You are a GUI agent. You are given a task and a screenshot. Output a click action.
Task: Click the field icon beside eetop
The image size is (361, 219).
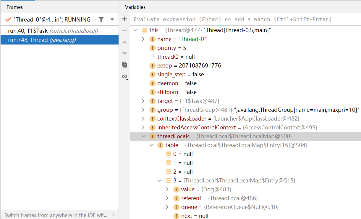(153, 66)
